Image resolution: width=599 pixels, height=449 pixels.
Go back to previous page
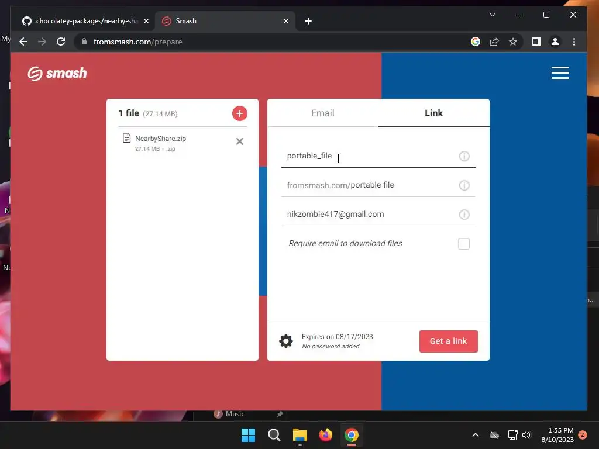point(23,42)
